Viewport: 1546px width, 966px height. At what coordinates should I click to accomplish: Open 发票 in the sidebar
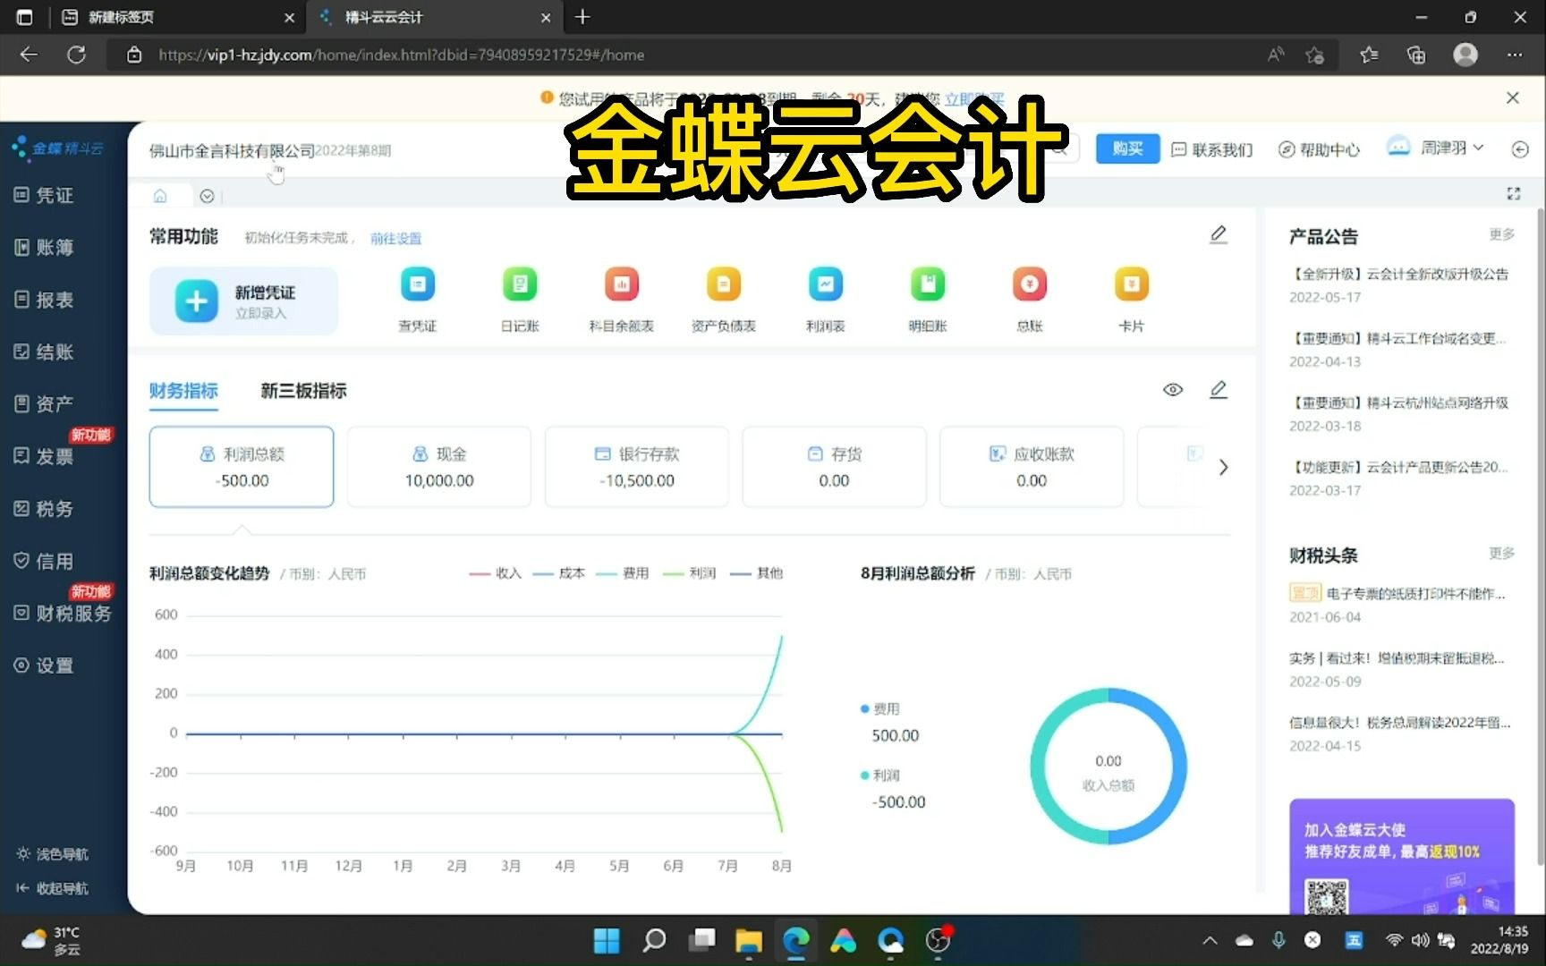point(45,456)
